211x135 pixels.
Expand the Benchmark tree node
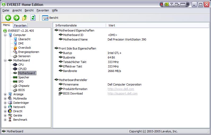[x=5, y=120]
